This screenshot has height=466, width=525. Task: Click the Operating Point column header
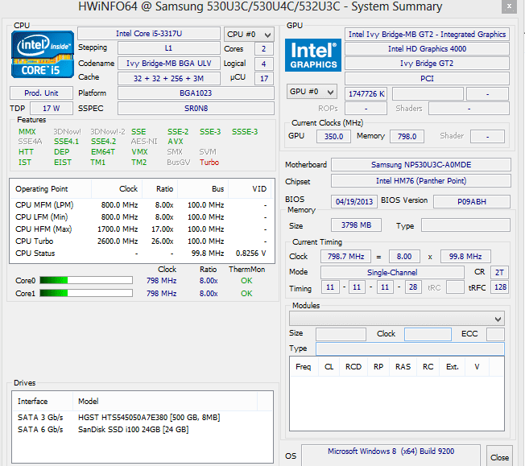[x=50, y=189]
